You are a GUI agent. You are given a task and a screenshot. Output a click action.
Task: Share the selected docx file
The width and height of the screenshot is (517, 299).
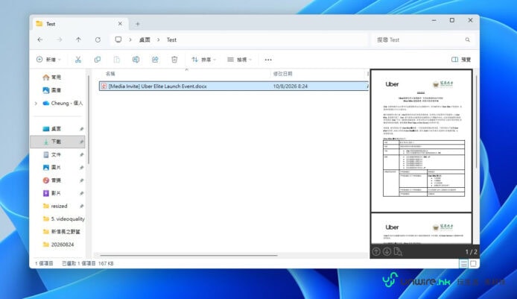[x=155, y=60]
